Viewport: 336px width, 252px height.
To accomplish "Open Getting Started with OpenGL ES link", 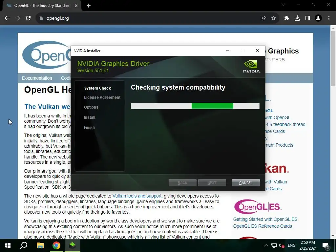I will pyautogui.click(x=265, y=219).
